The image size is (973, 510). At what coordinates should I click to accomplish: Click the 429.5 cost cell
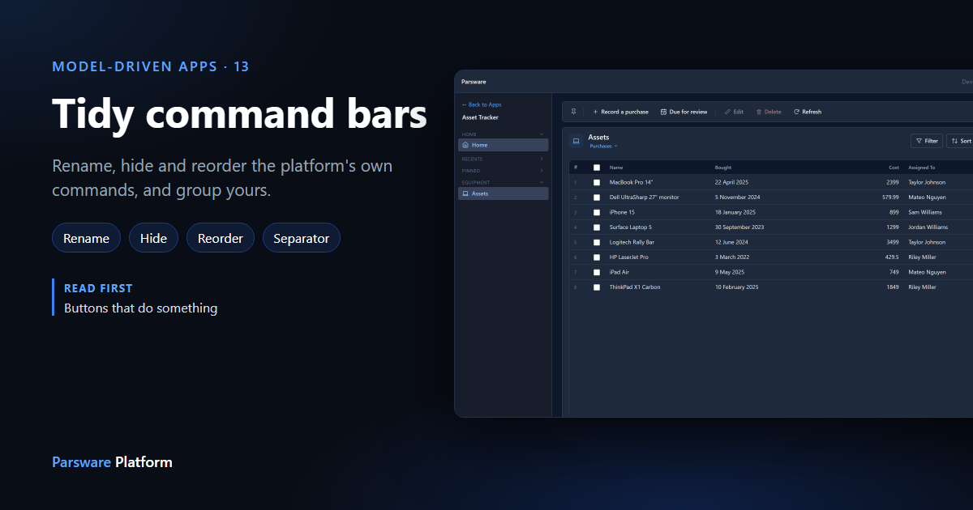[892, 257]
